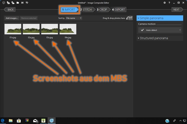
Task: Expand the Structured panorama section
Action: 160,38
